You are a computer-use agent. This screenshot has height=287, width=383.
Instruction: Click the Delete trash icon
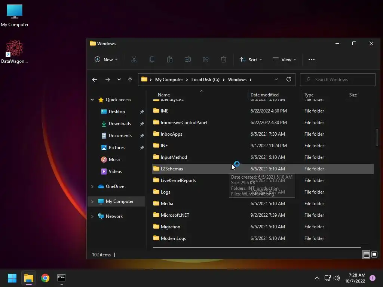(224, 59)
